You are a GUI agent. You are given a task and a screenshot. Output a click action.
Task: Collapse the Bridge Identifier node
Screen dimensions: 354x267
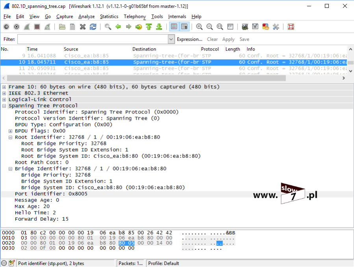pos(10,169)
